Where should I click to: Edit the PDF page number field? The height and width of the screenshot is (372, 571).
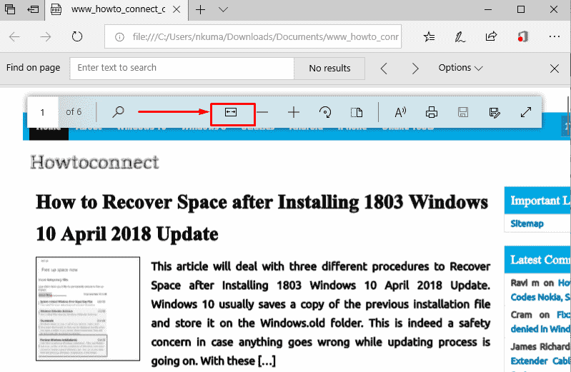[43, 112]
